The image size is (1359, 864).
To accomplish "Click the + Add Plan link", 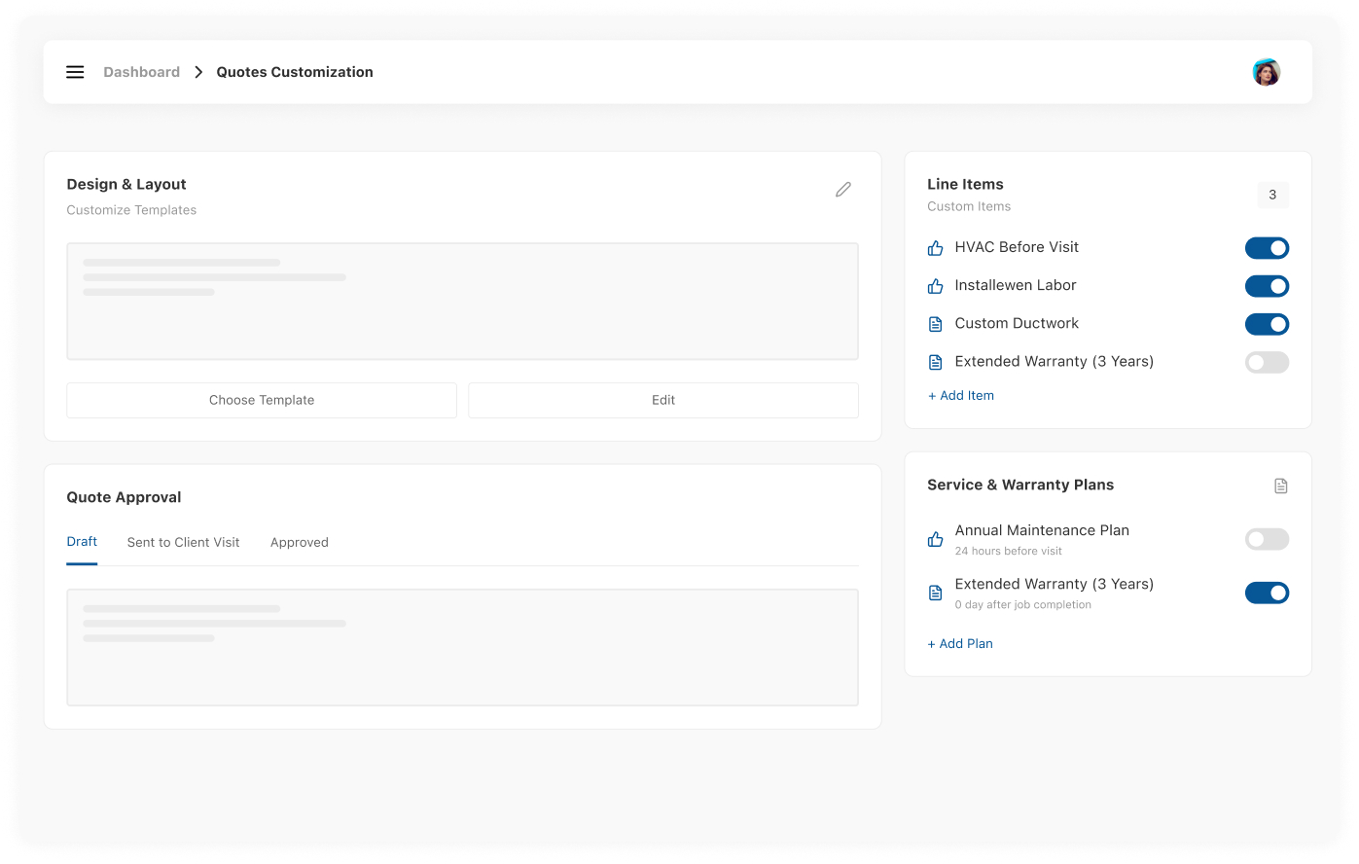I will (960, 644).
